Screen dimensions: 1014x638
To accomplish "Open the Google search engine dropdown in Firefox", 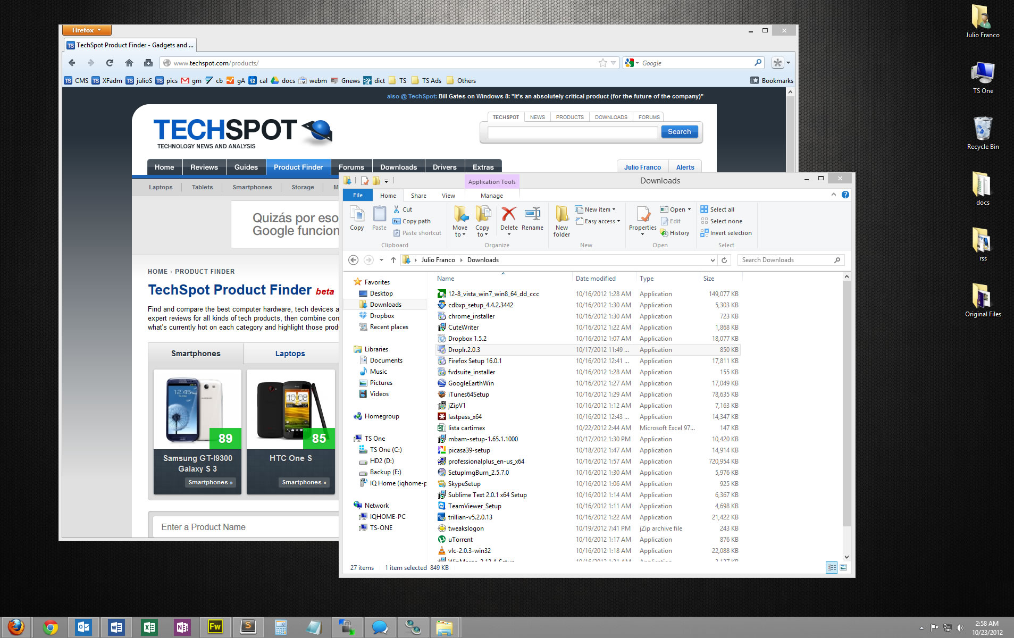I will (x=632, y=63).
